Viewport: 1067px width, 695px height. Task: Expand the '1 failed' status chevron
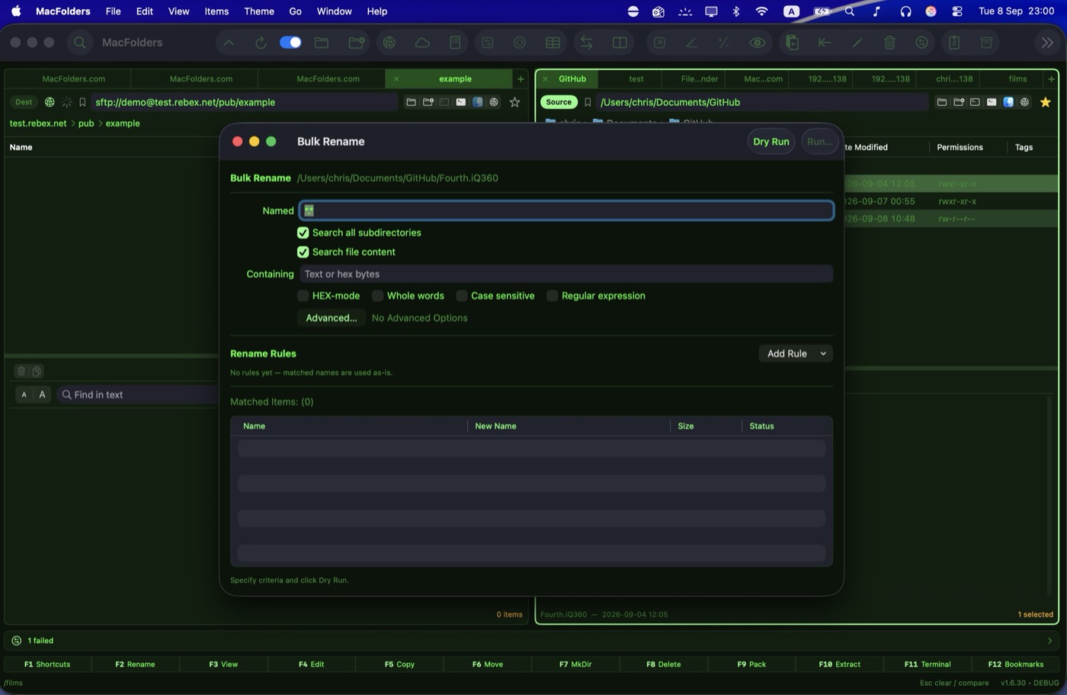[1049, 641]
